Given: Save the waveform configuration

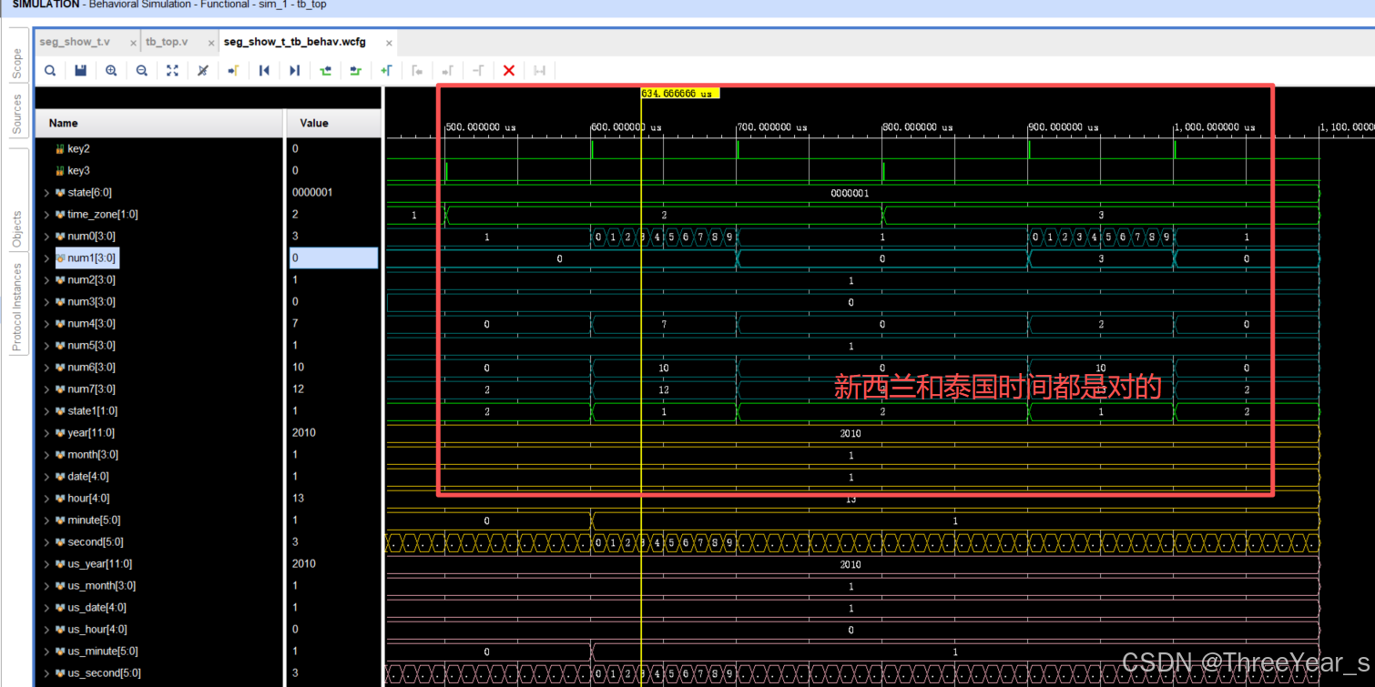Looking at the screenshot, I should (80, 70).
